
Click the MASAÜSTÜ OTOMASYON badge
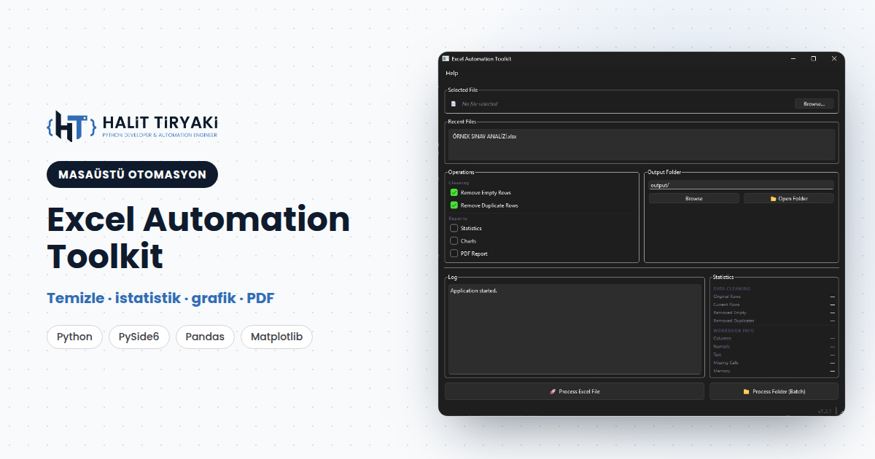click(x=132, y=174)
